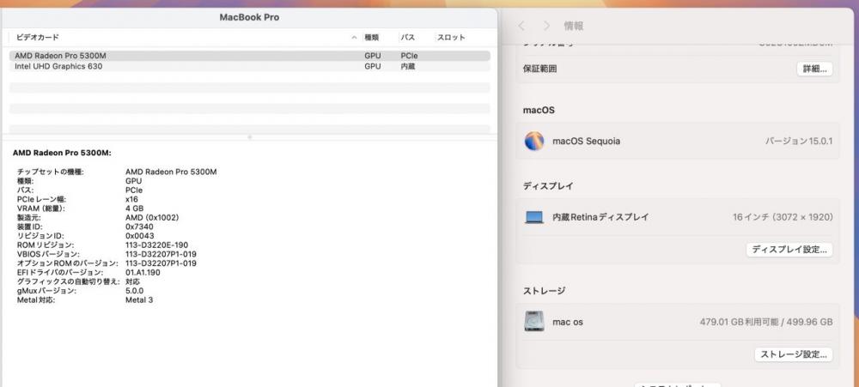The width and height of the screenshot is (859, 387).
Task: Select the Intel UHD Graphics 630 row
Action: [x=250, y=66]
